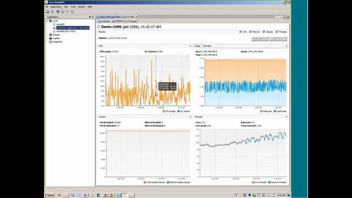Click the Snapshots node icon

51,42
